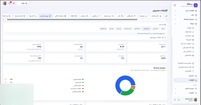Screen dimensions: 201x105
Task: Select the بازه دلخواه custom range
Action: tap(103, 29)
